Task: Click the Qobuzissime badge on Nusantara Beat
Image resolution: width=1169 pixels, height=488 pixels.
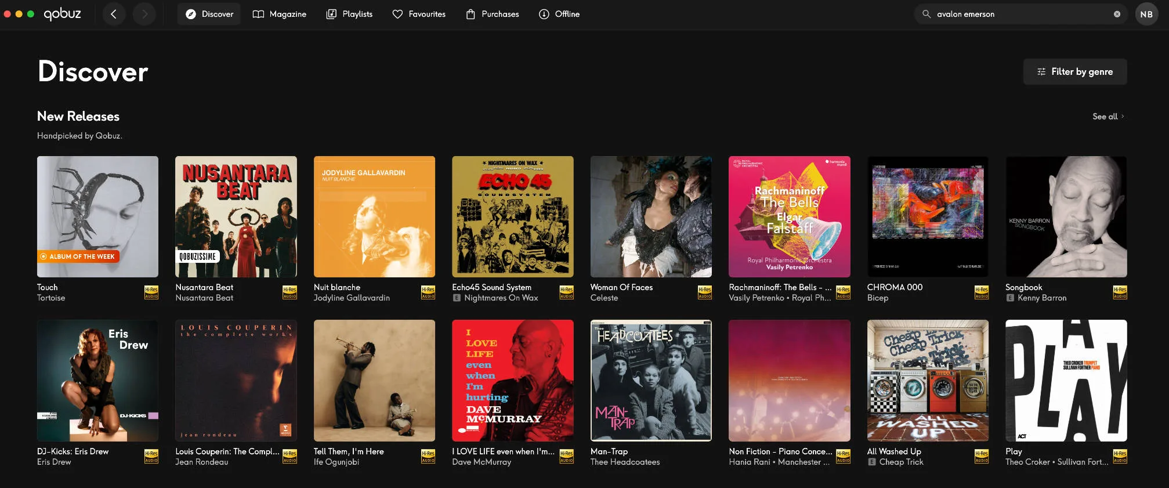Action: click(197, 256)
